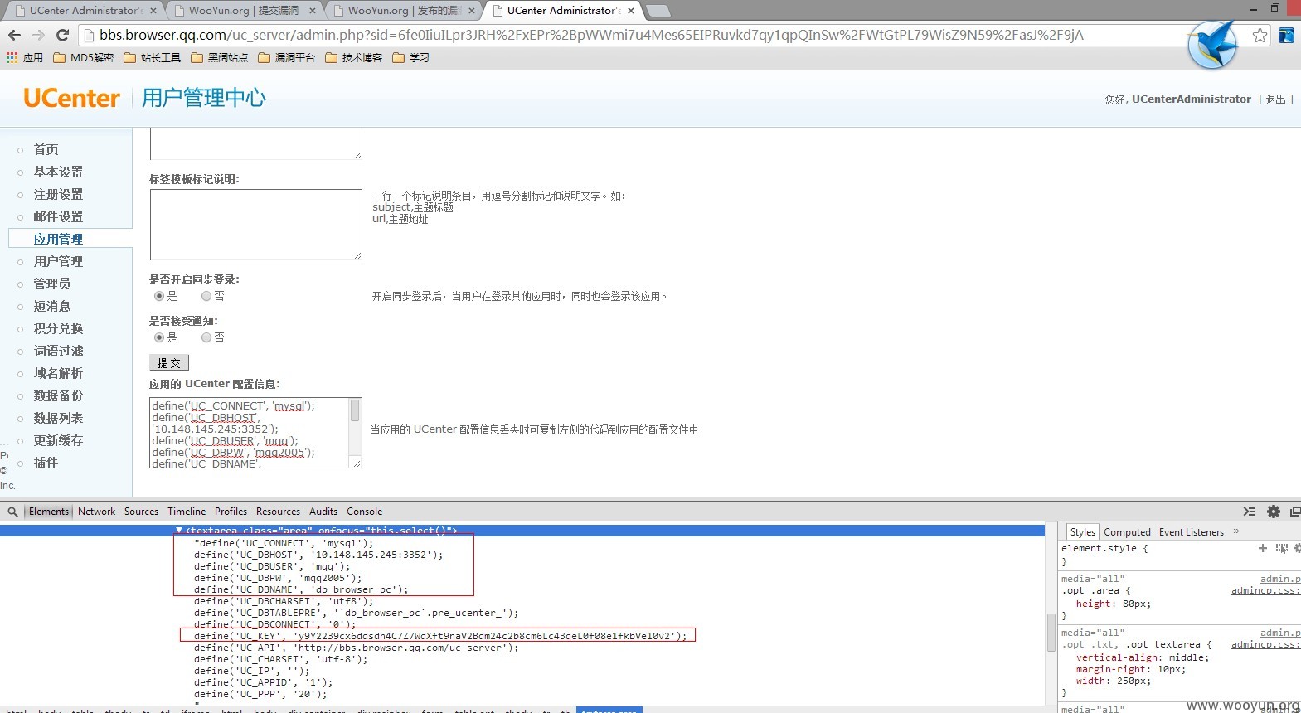Select the UC_KEY define line in Elements
The height and width of the screenshot is (713, 1301).
point(440,636)
